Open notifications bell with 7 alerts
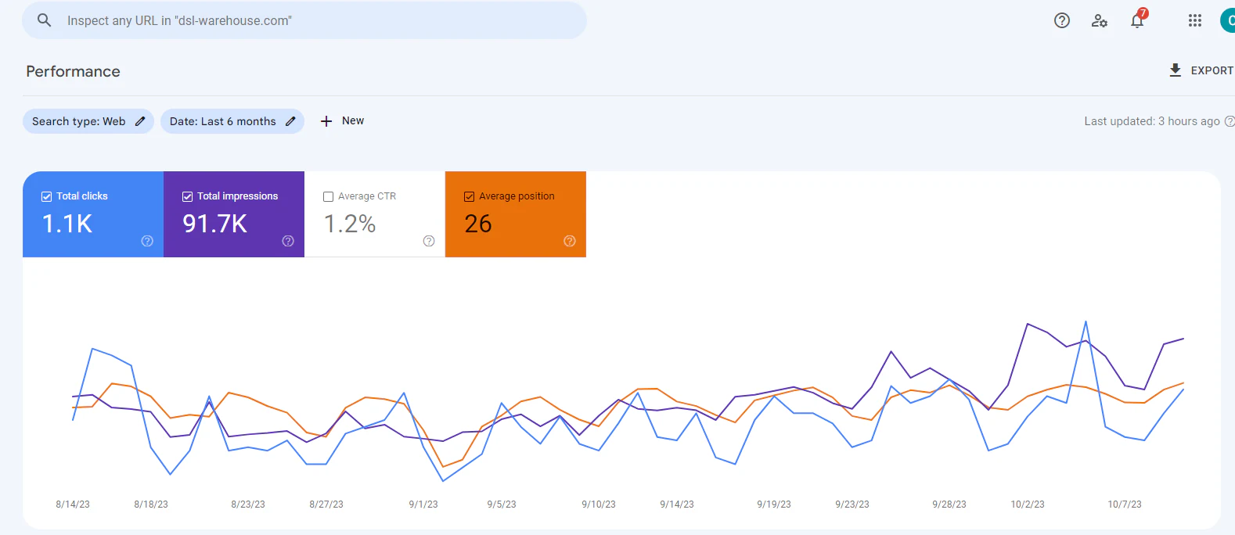 (x=1138, y=20)
